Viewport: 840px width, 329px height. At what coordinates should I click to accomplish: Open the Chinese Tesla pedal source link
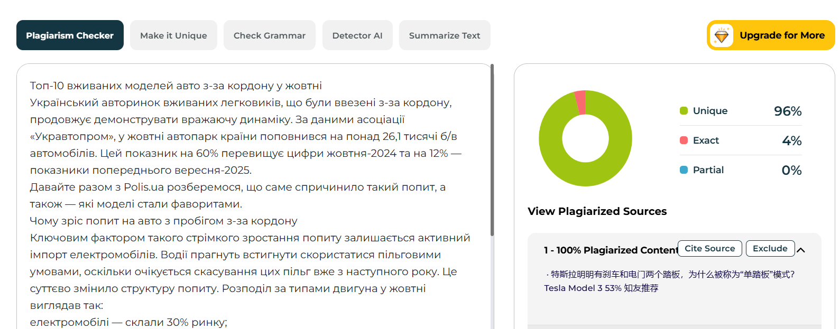pyautogui.click(x=672, y=275)
